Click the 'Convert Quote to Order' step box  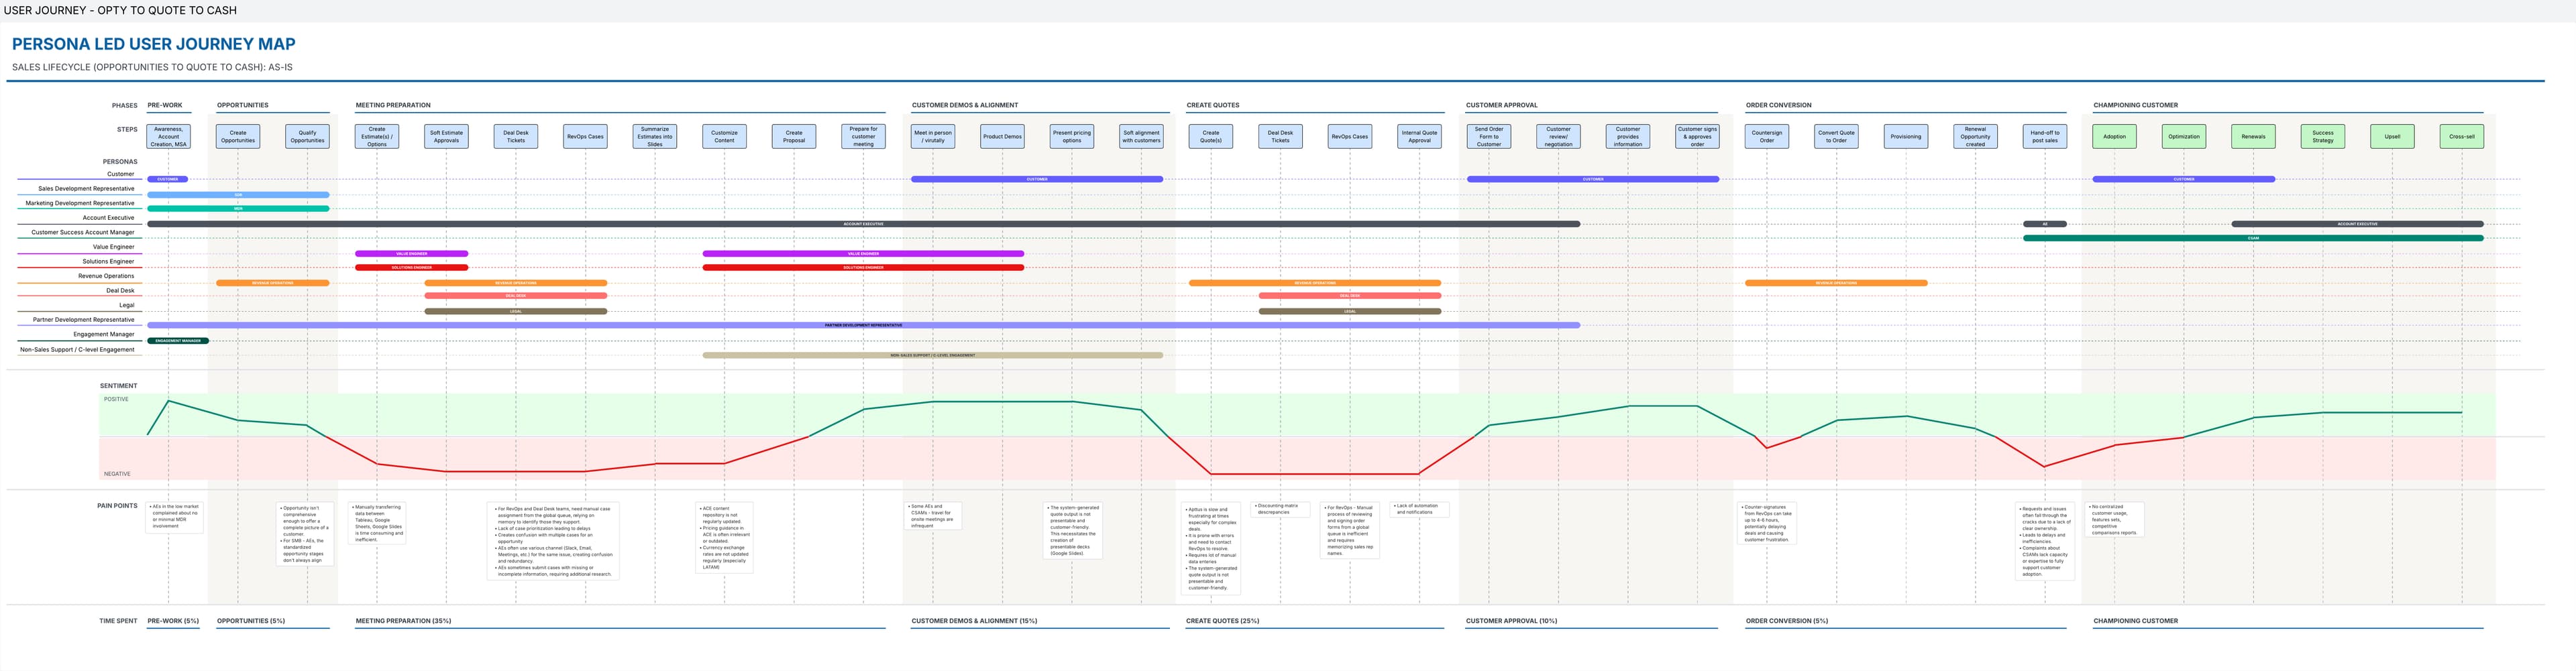pos(1837,137)
